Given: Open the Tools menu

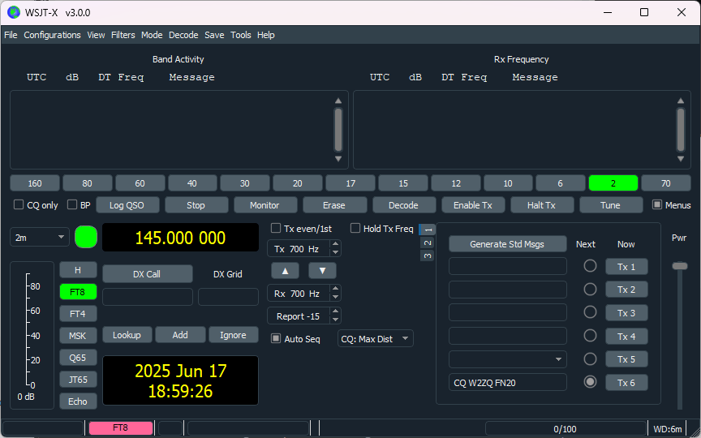Looking at the screenshot, I should (x=240, y=35).
